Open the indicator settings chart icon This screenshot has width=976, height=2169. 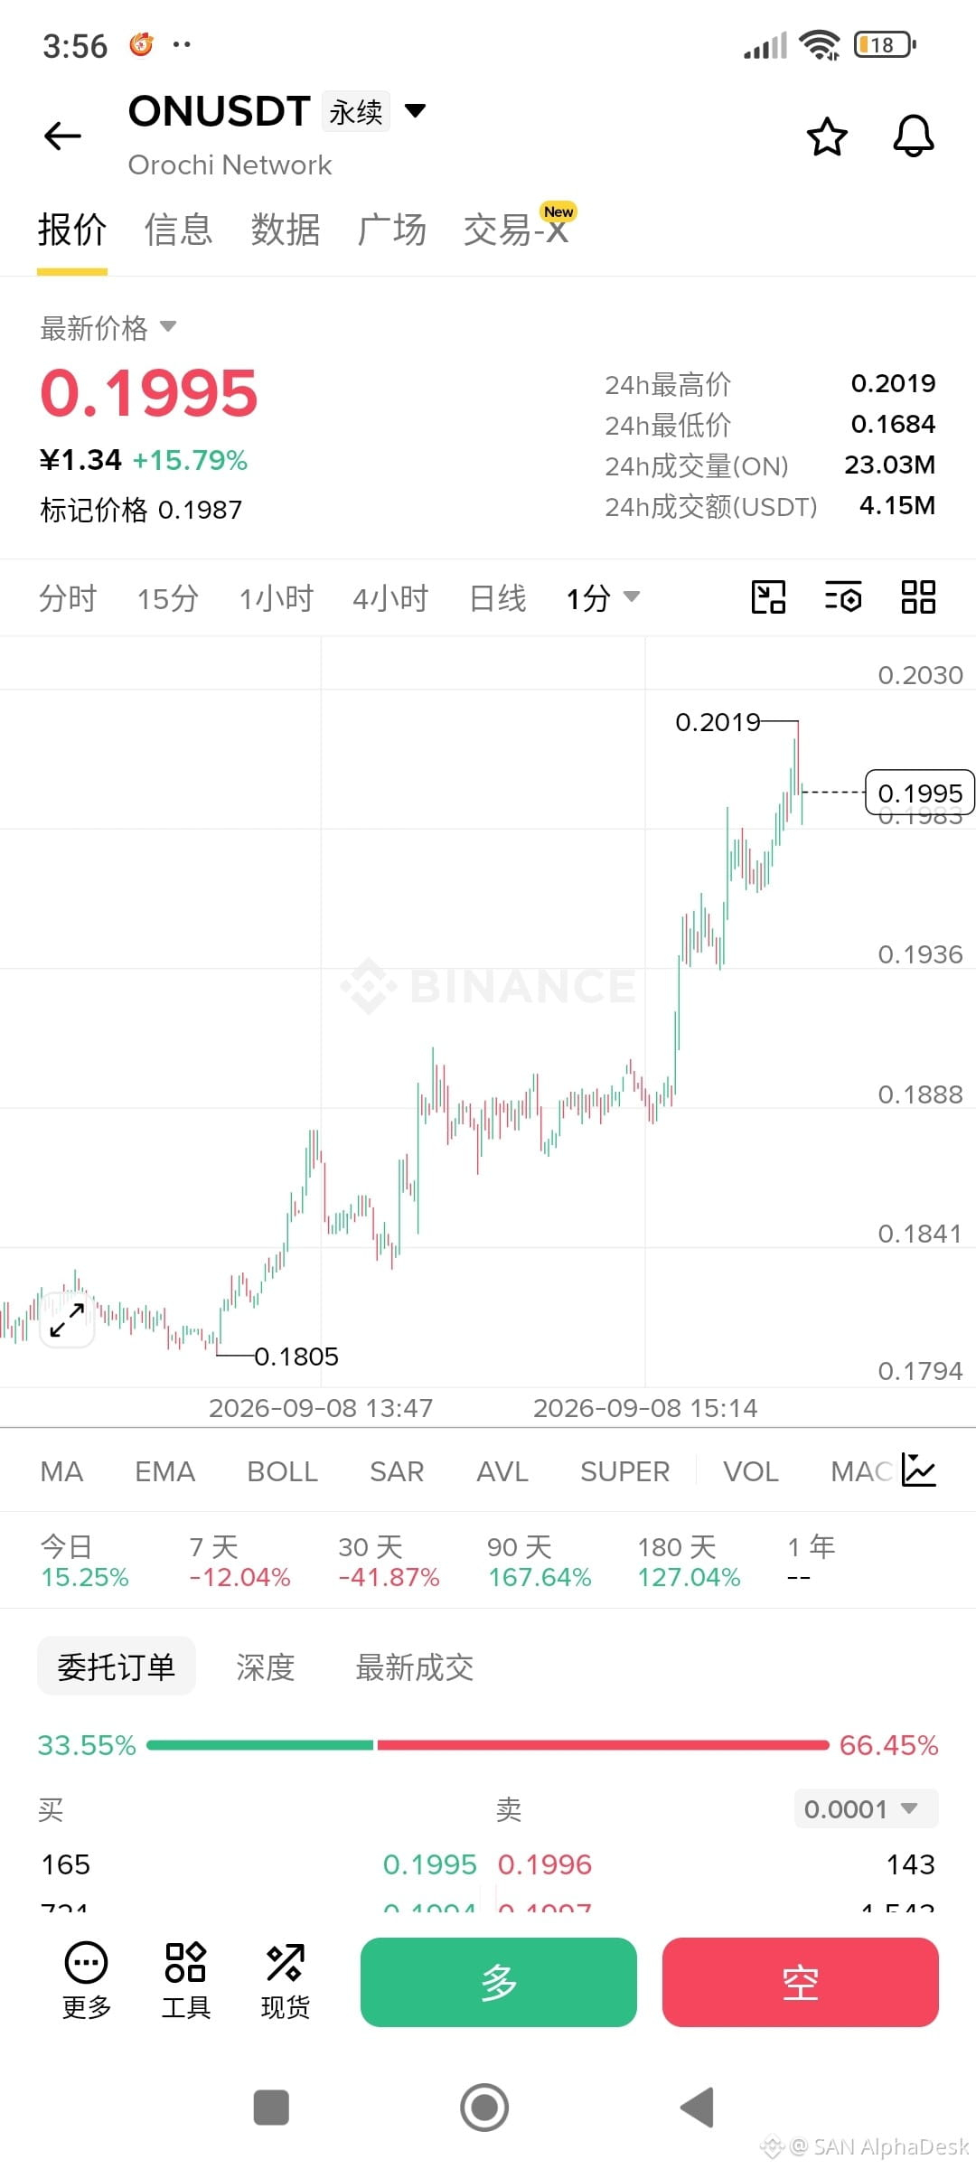click(919, 1470)
